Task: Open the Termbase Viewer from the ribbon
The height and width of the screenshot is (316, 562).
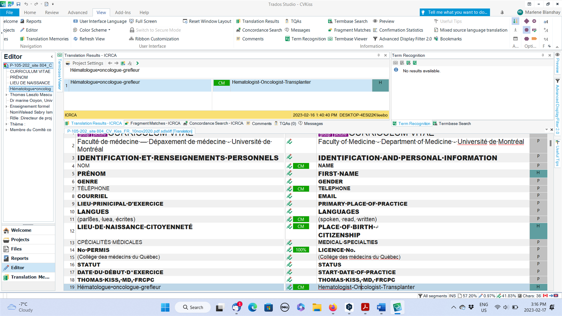Action: (348, 39)
